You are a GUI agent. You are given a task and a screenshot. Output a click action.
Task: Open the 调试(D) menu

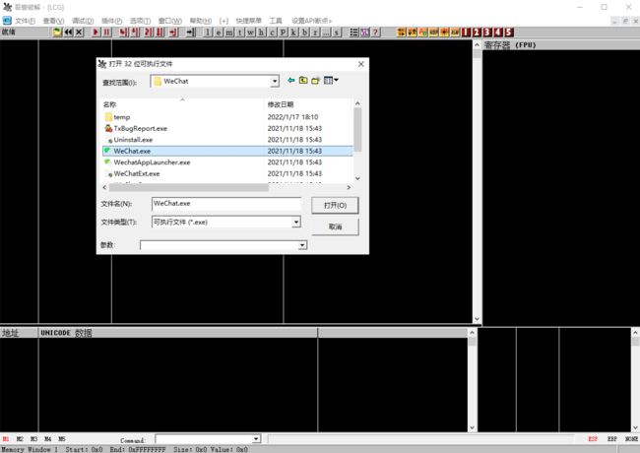(83, 21)
